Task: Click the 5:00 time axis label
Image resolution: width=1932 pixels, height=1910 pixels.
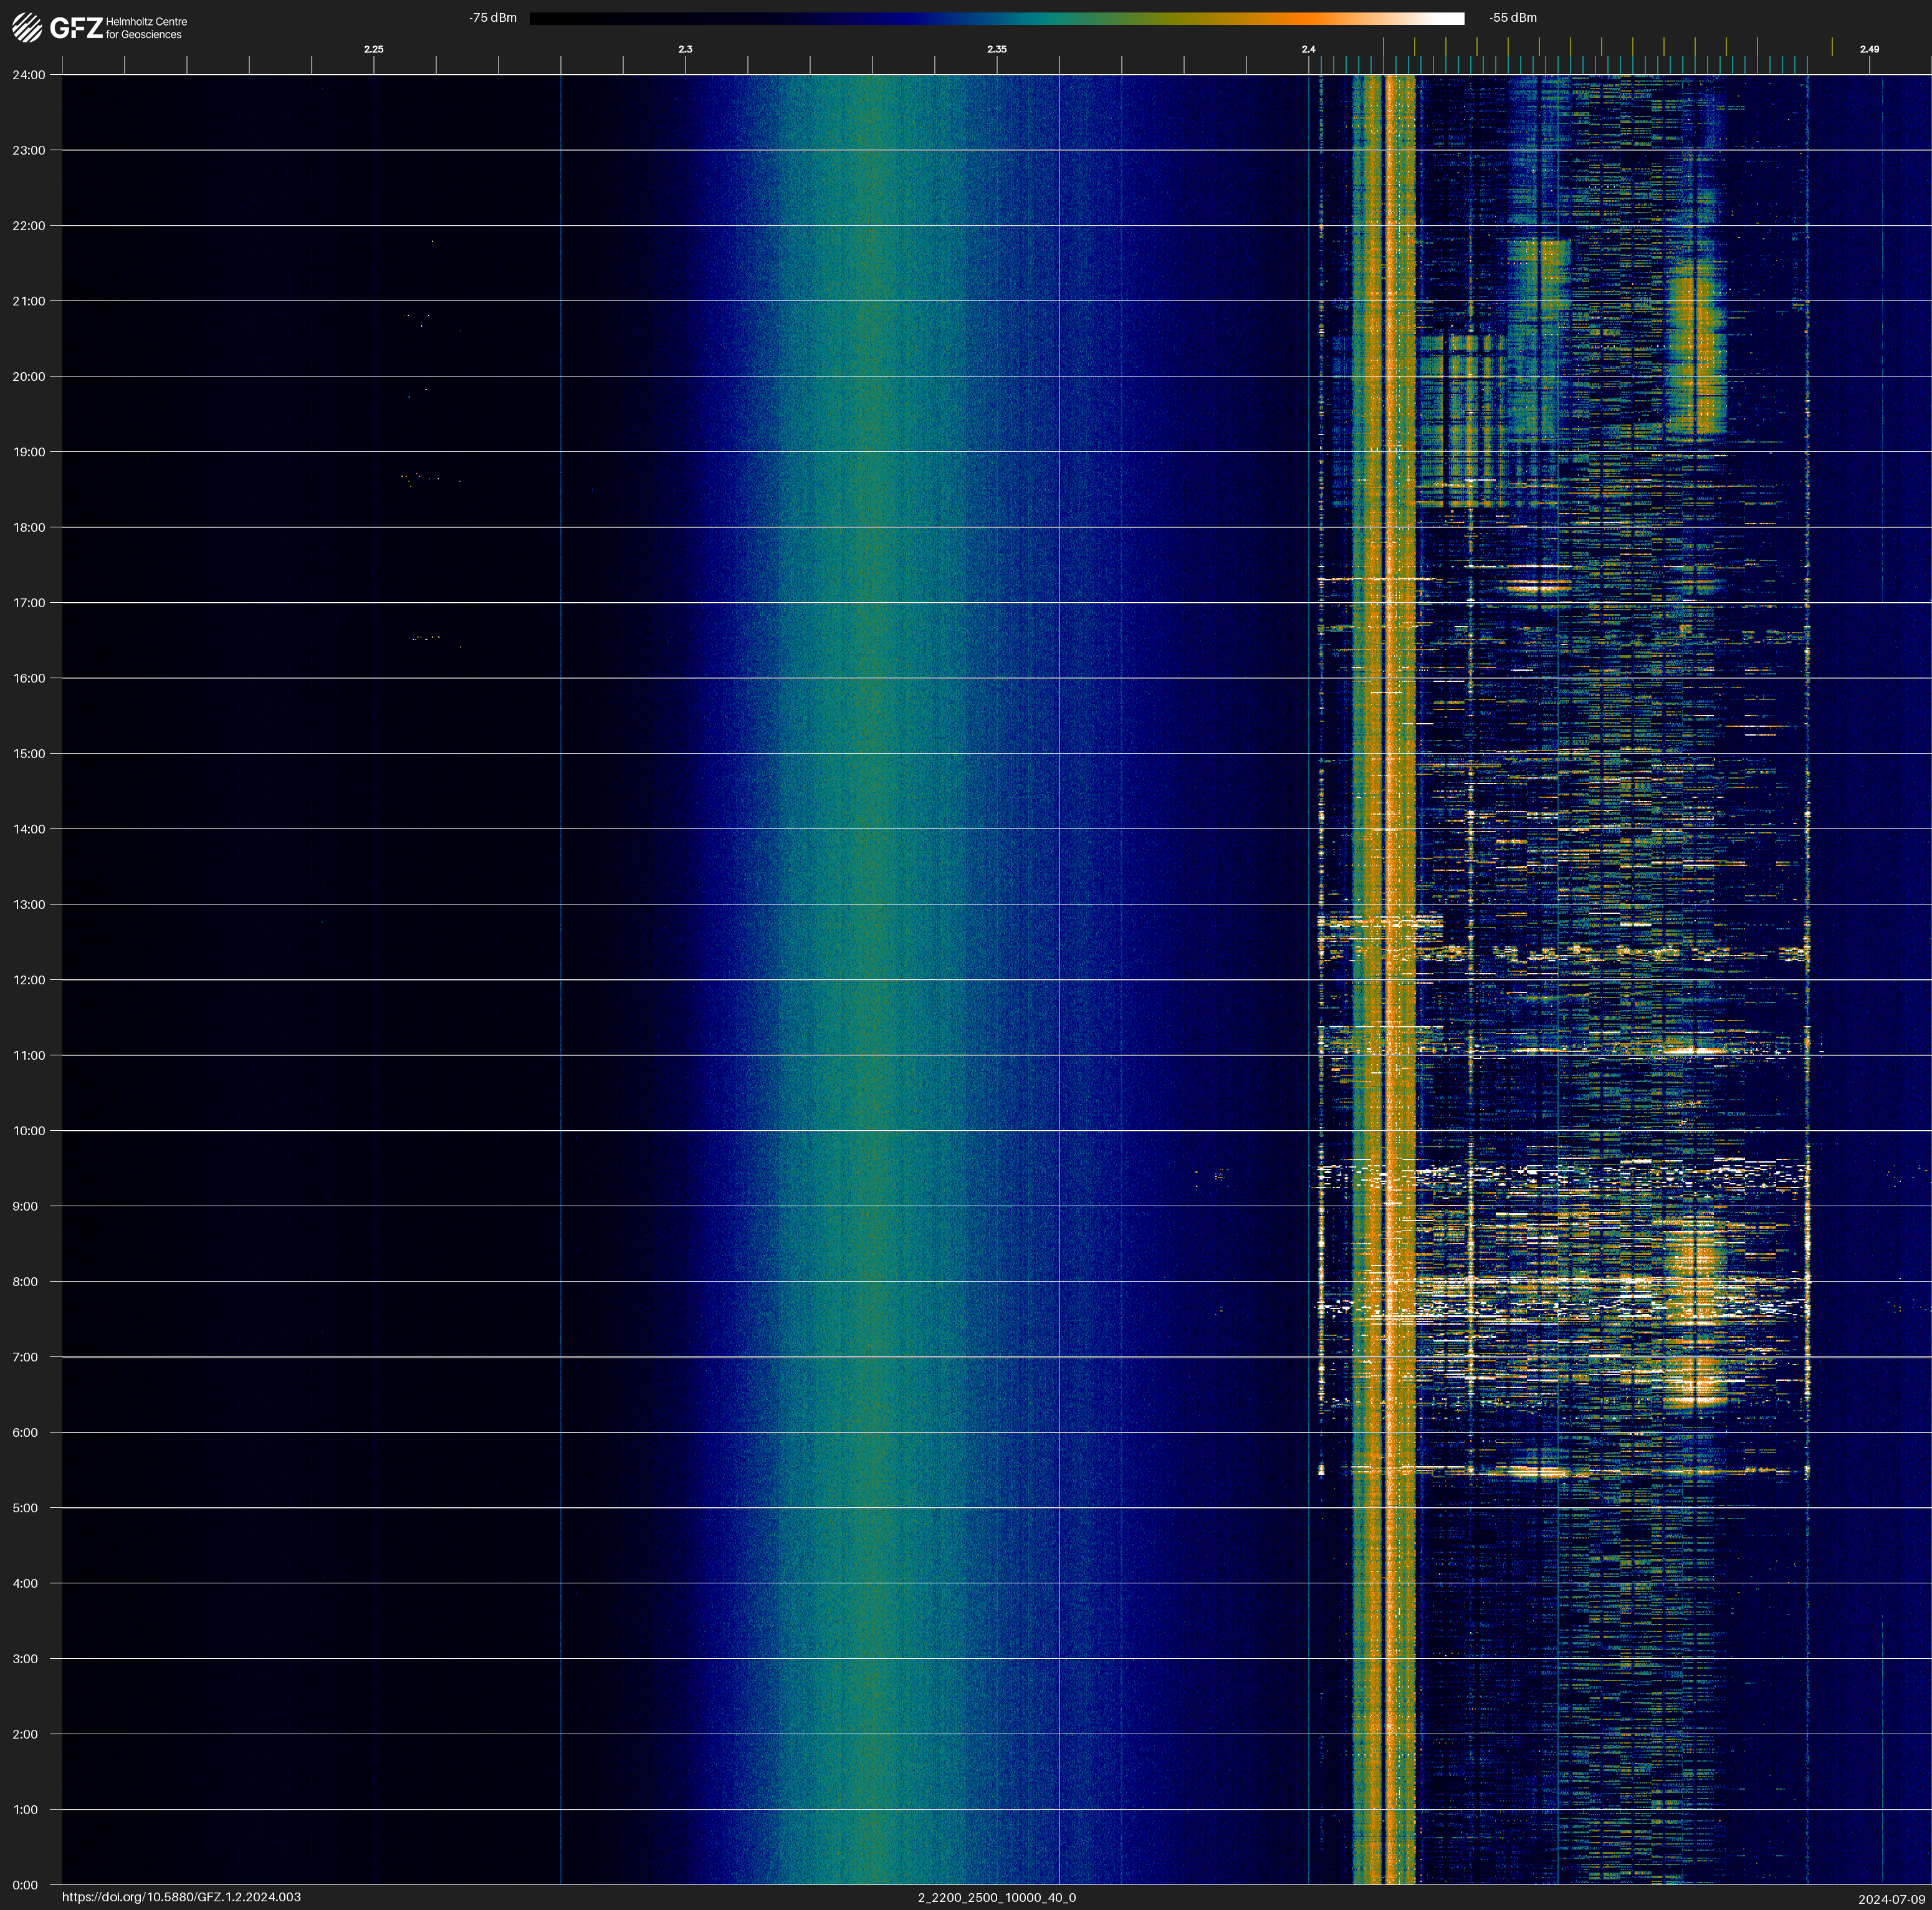Action: 25,1508
